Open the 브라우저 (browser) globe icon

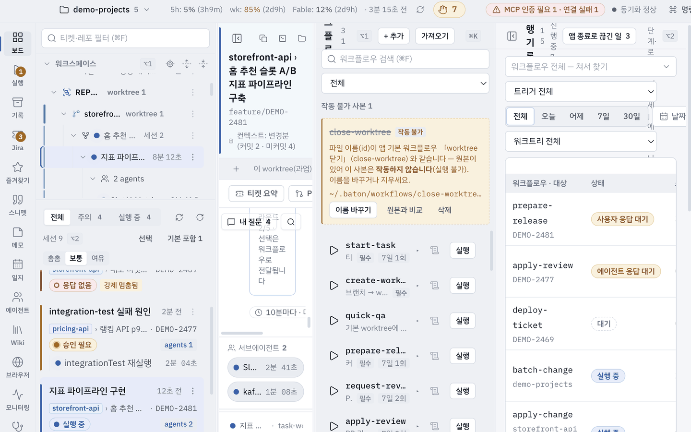tap(18, 368)
